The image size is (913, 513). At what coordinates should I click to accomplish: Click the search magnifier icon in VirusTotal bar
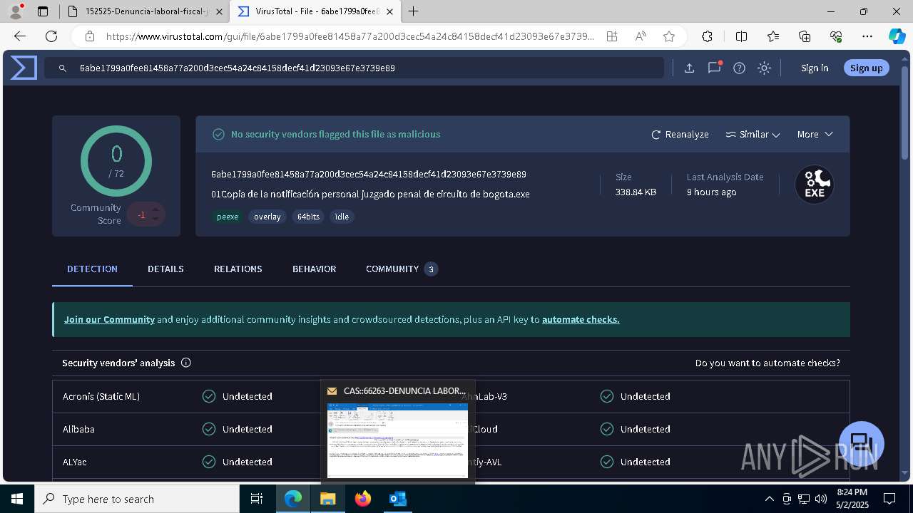63,68
